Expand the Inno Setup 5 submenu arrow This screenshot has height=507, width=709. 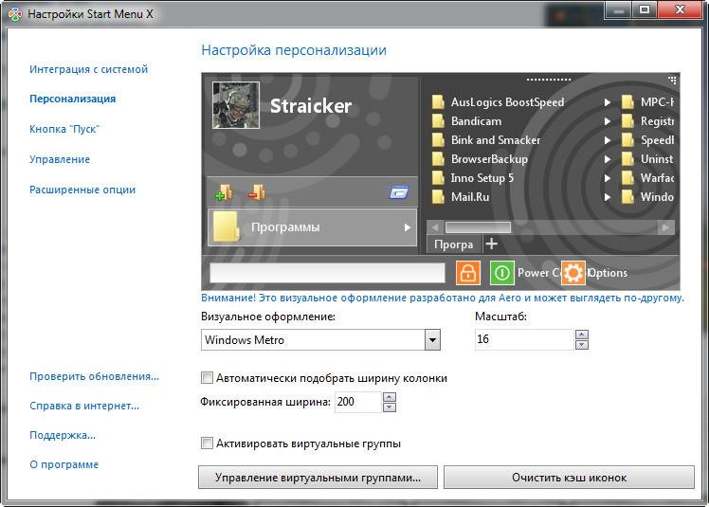(x=608, y=179)
